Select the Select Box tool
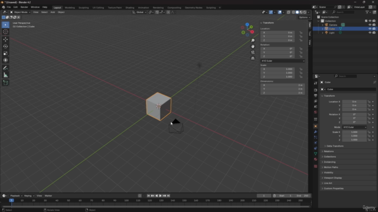The image size is (378, 212). pyautogui.click(x=5, y=25)
